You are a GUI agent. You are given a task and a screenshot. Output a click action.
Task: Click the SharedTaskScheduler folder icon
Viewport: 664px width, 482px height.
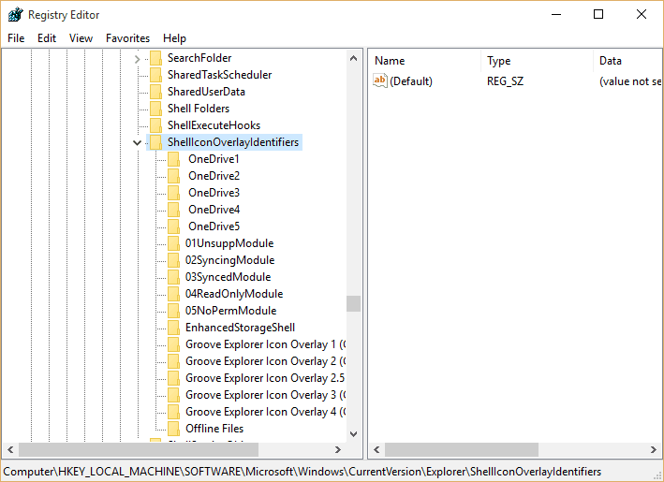click(x=155, y=75)
